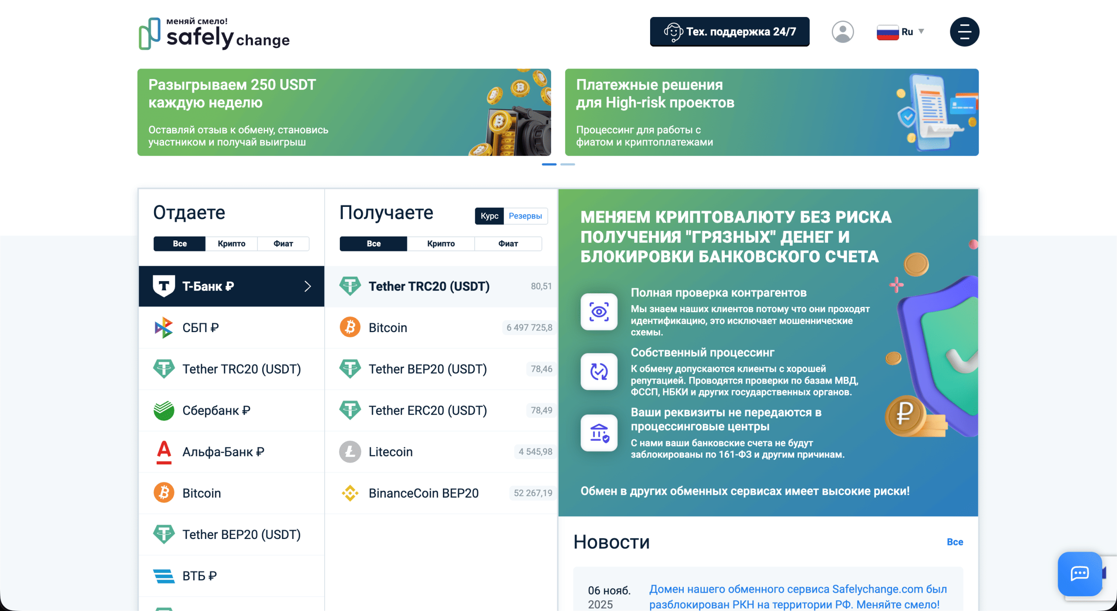
Task: Click the 78,49 Tether ERC20 rate
Action: pyautogui.click(x=541, y=410)
